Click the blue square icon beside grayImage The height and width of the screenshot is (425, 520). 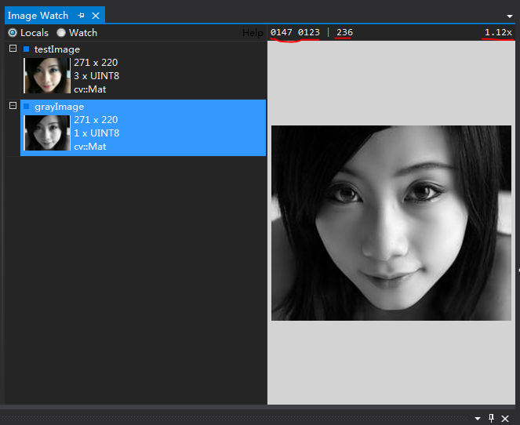tap(27, 107)
